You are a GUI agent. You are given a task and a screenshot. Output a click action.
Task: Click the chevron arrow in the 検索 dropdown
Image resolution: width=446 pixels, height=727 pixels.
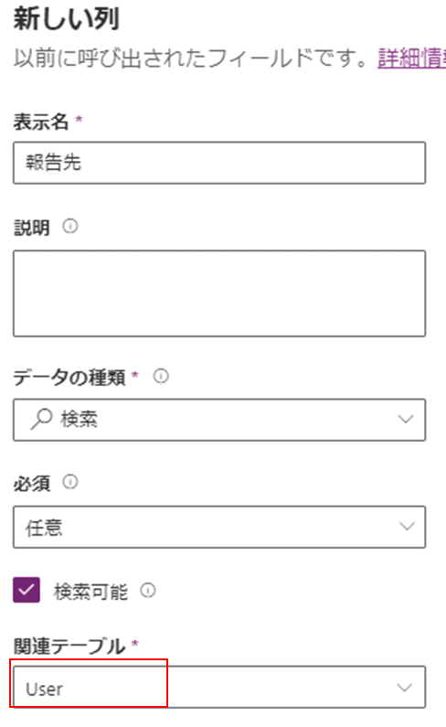[x=406, y=419]
